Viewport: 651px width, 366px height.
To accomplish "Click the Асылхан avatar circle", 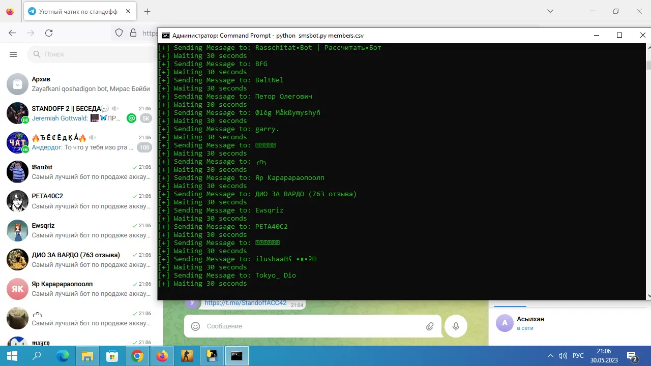I will [505, 323].
